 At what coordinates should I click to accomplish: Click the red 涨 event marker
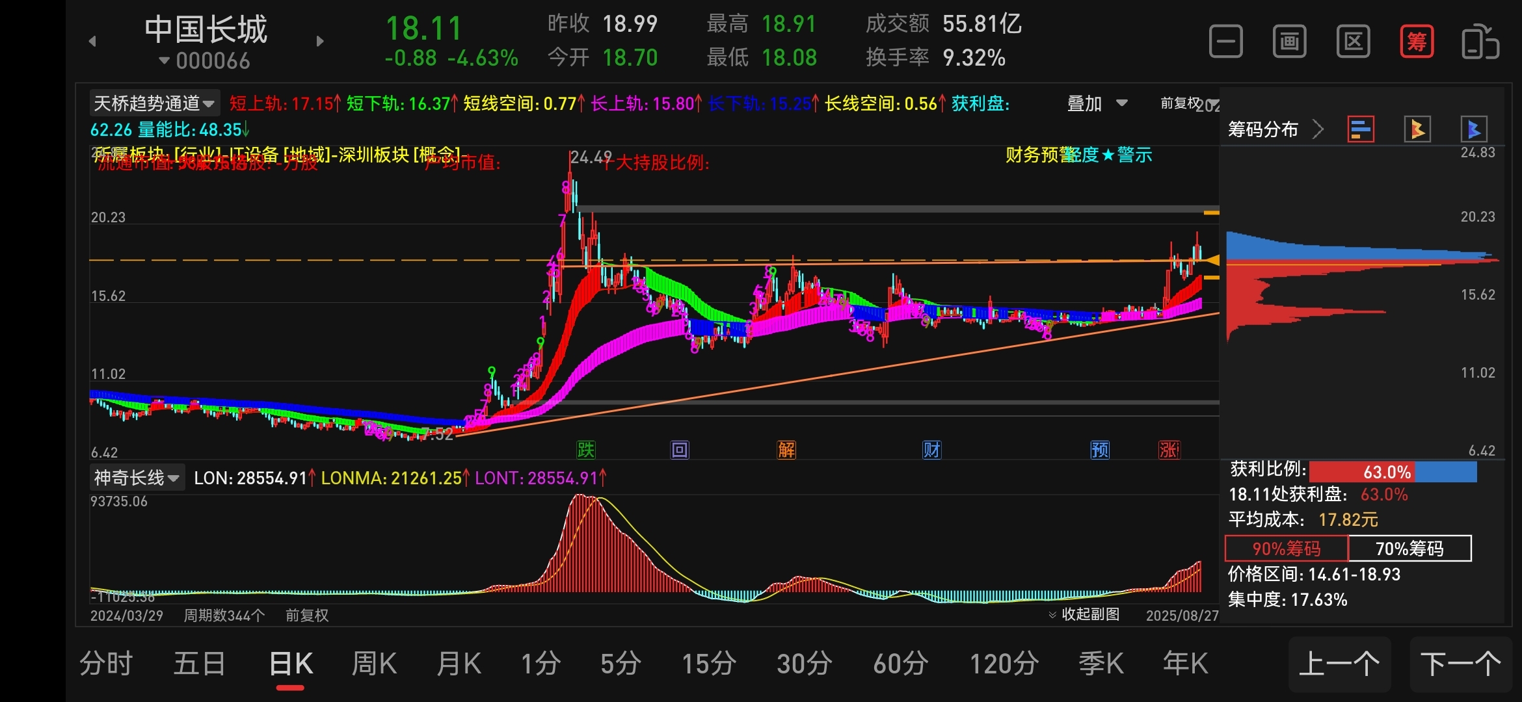click(1168, 449)
